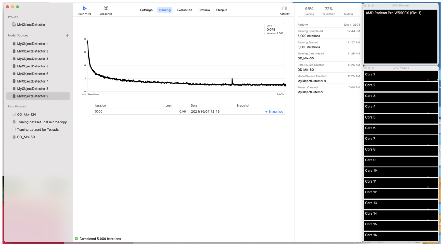Switch to the Evaluation tab
Image resolution: width=444 pixels, height=246 pixels.
184,10
